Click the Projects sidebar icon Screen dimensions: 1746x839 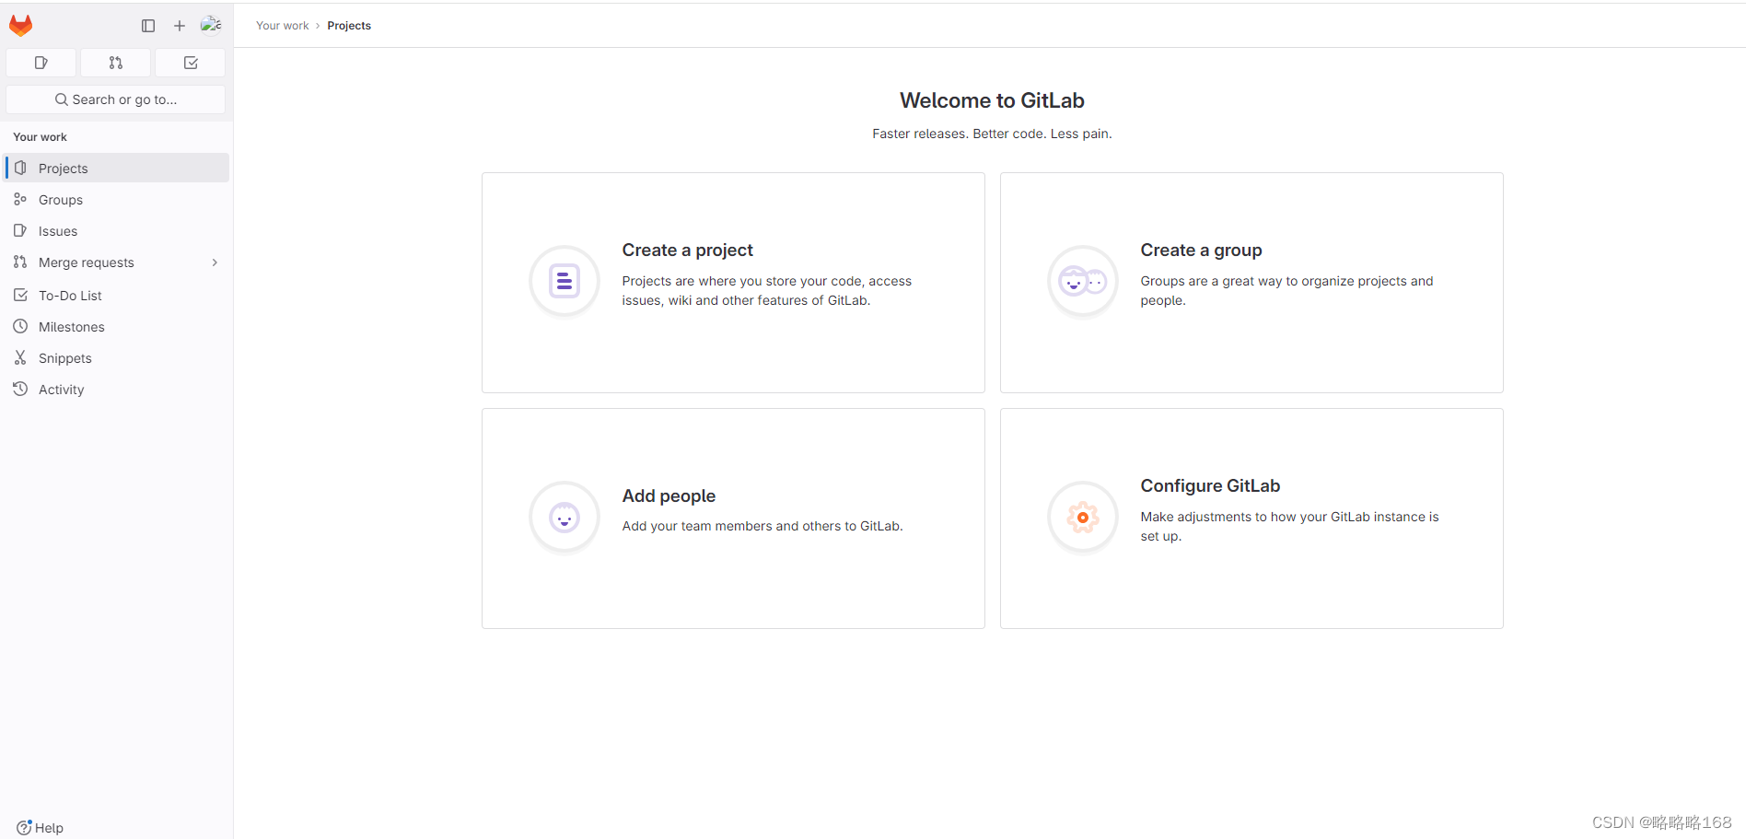click(20, 168)
